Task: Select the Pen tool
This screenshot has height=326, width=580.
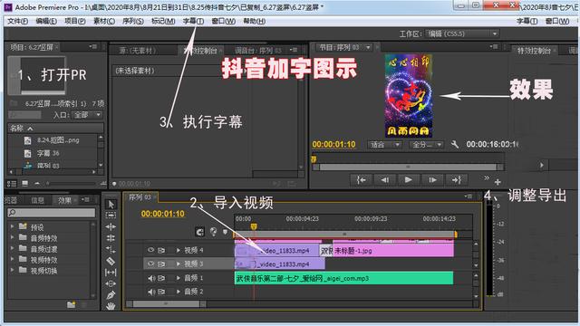Action: click(111, 295)
